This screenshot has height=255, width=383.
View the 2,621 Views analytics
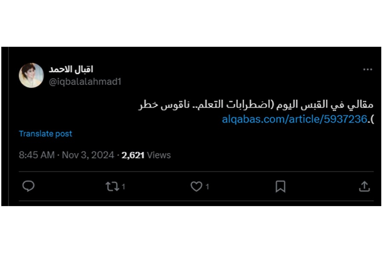(x=146, y=155)
